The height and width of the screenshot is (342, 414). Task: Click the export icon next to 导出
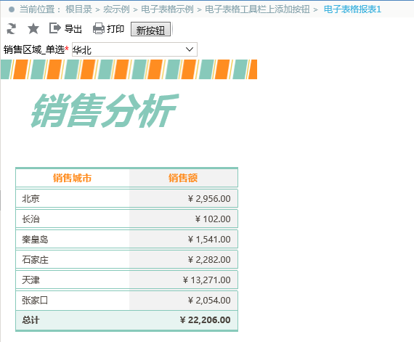click(x=55, y=28)
